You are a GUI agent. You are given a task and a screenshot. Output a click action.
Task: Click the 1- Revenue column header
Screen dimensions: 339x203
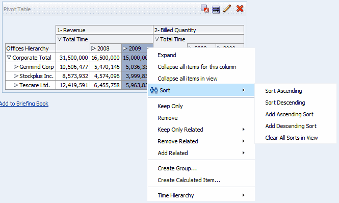coord(105,30)
